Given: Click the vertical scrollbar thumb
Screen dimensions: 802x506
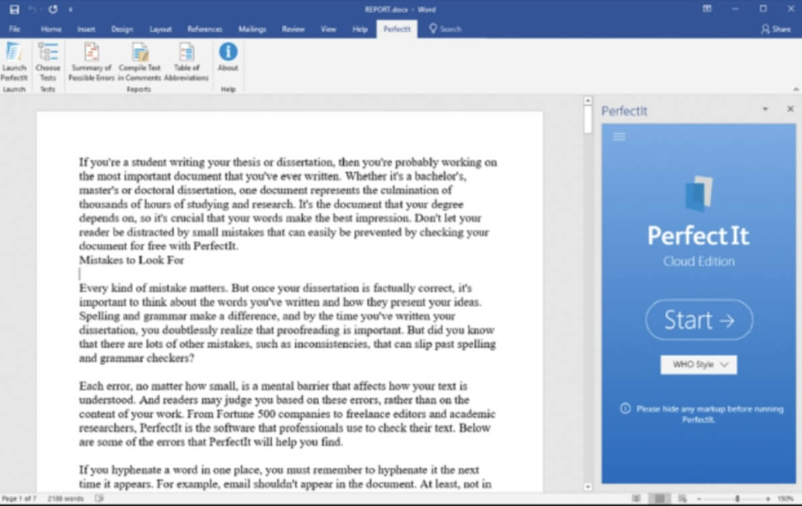Looking at the screenshot, I should click(x=588, y=120).
